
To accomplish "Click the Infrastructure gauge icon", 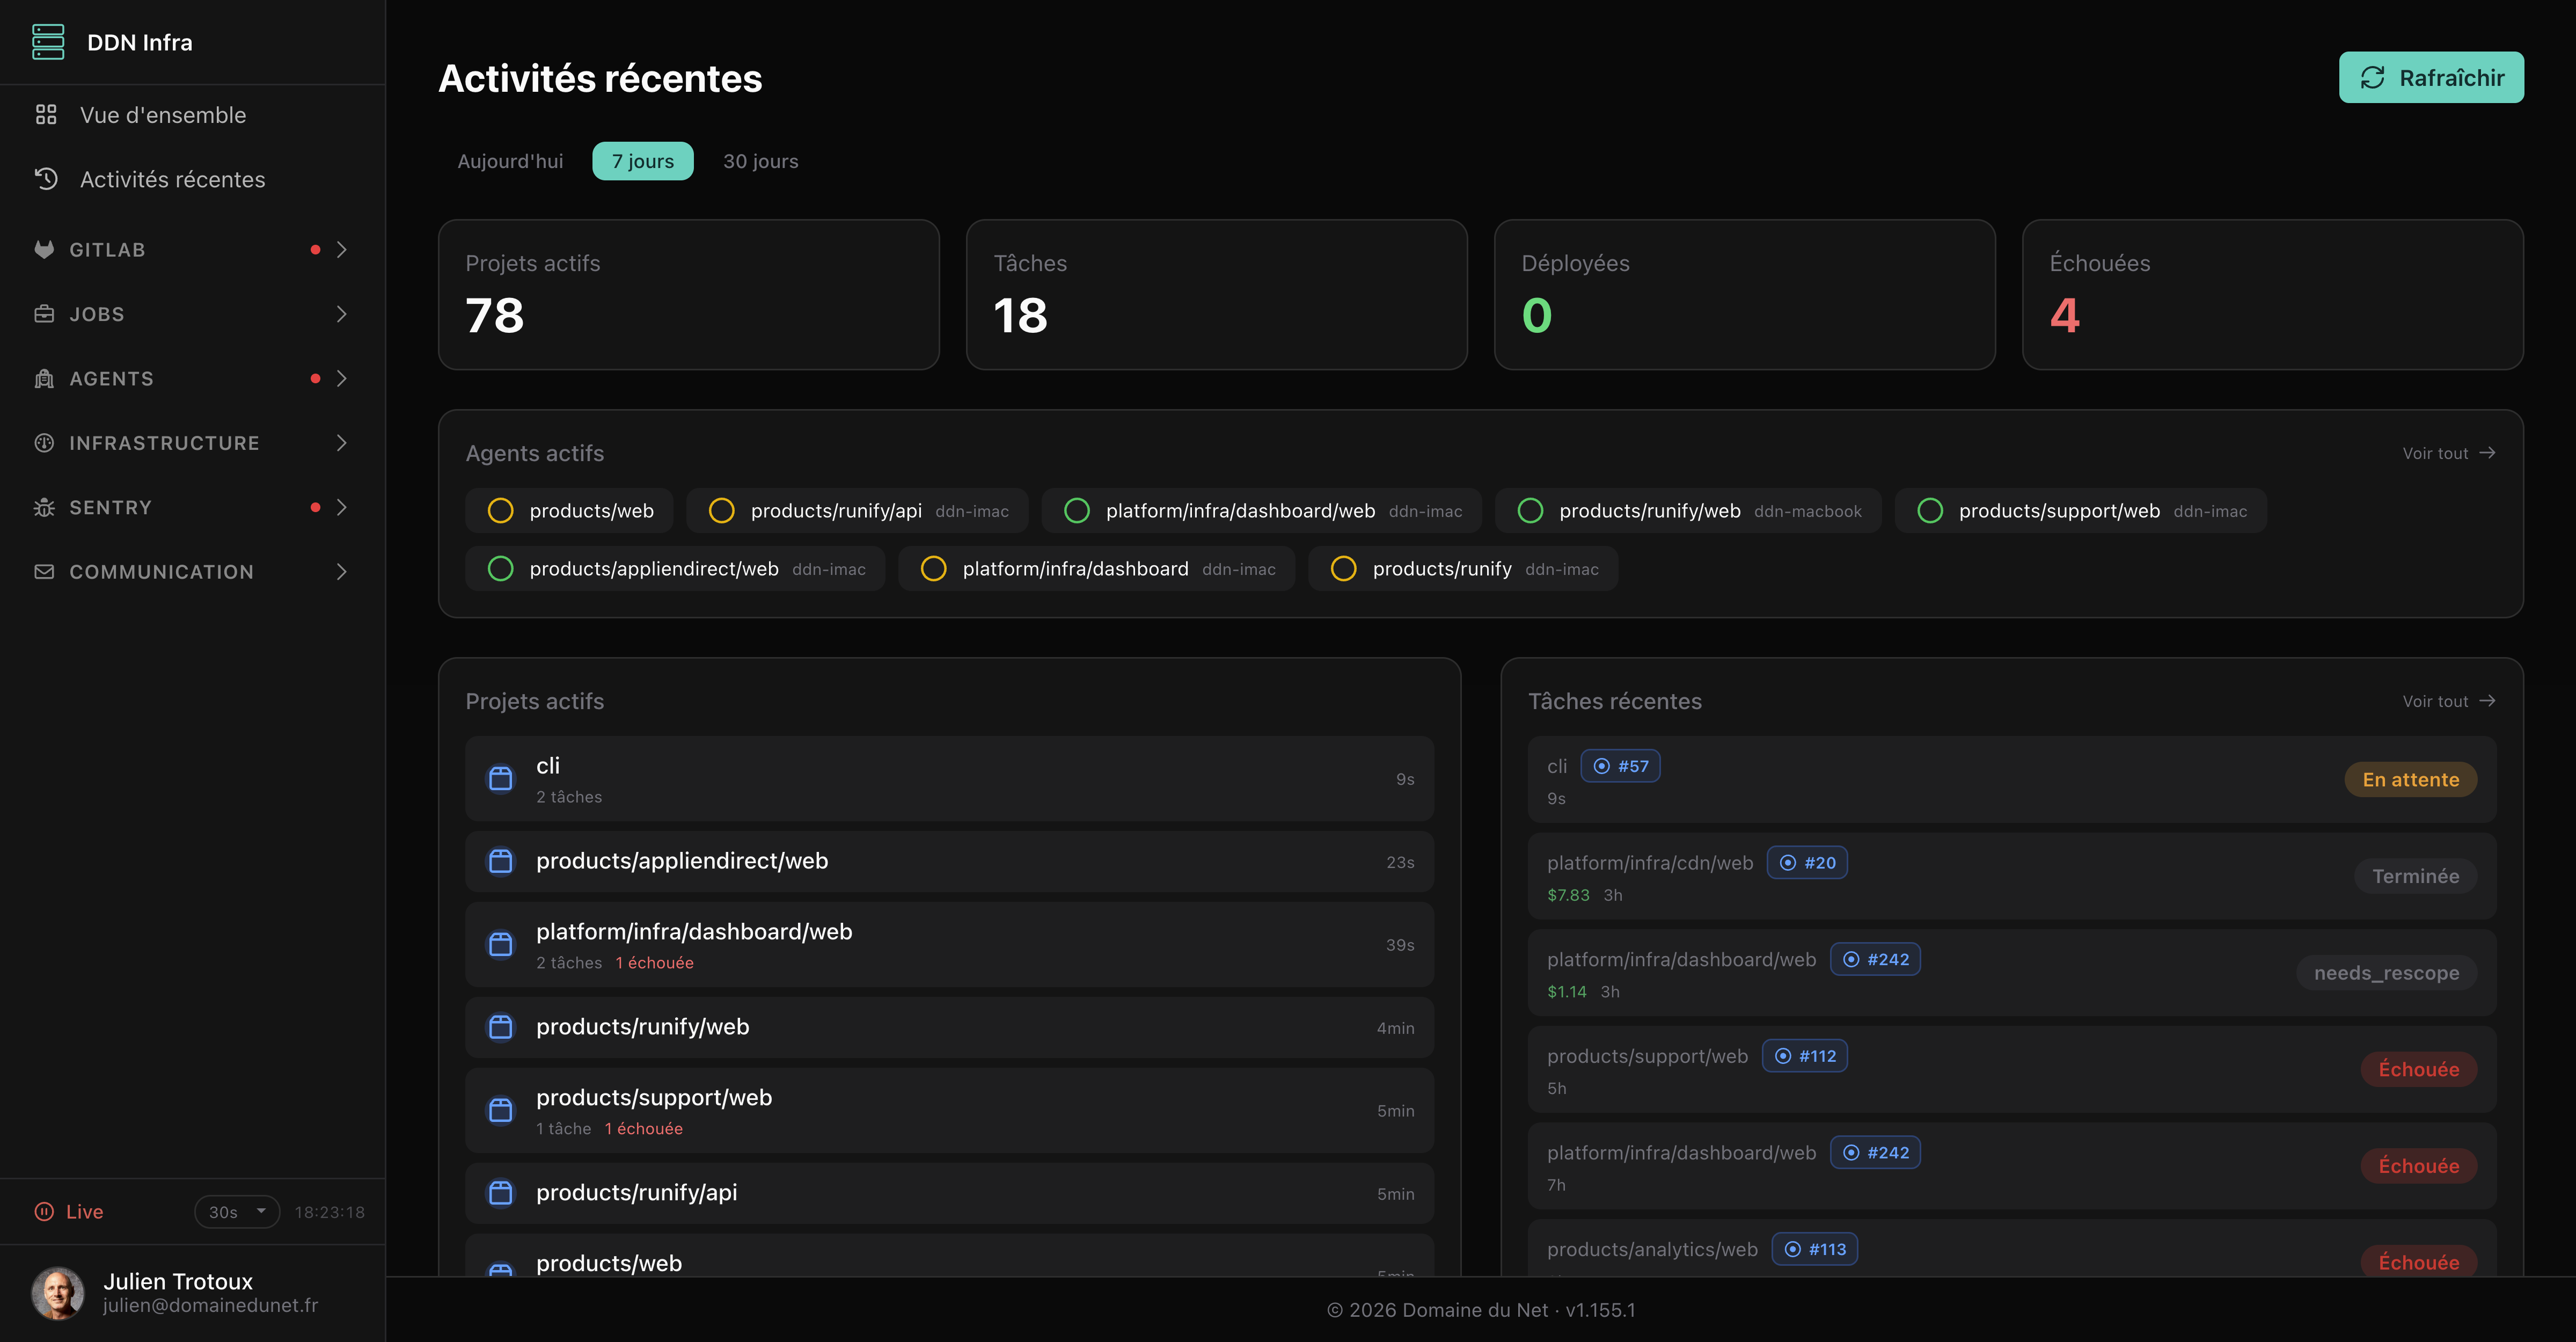I will (x=44, y=442).
